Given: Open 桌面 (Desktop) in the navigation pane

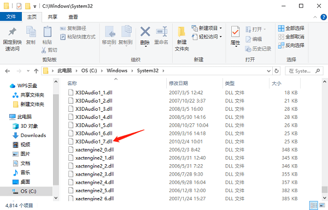Looking at the screenshot, I should (x=21, y=182).
